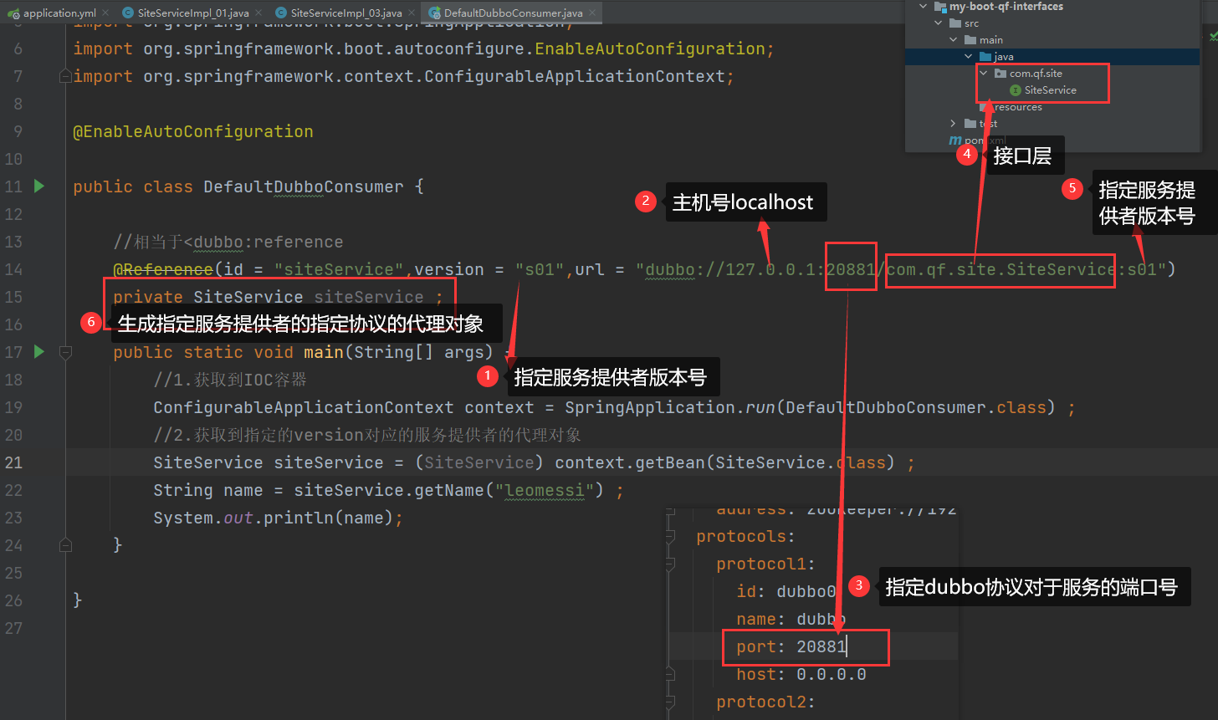Close the DefaultDubboConsumer.java tab
This screenshot has width=1218, height=720.
[591, 13]
